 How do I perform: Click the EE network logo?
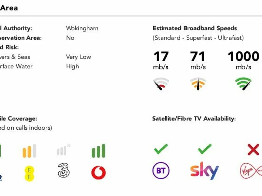tap(29, 173)
